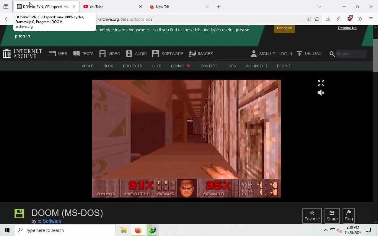Open the Windows Start menu
Viewport: 378px width, 236px height.
point(7,230)
